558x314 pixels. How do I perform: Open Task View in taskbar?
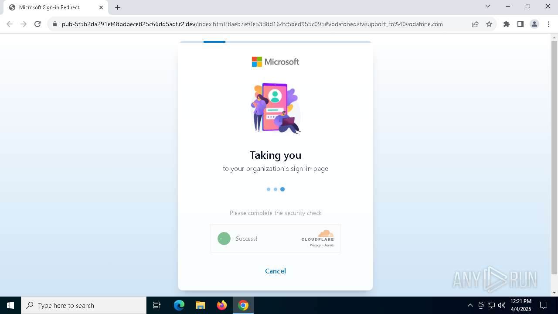pos(157,305)
